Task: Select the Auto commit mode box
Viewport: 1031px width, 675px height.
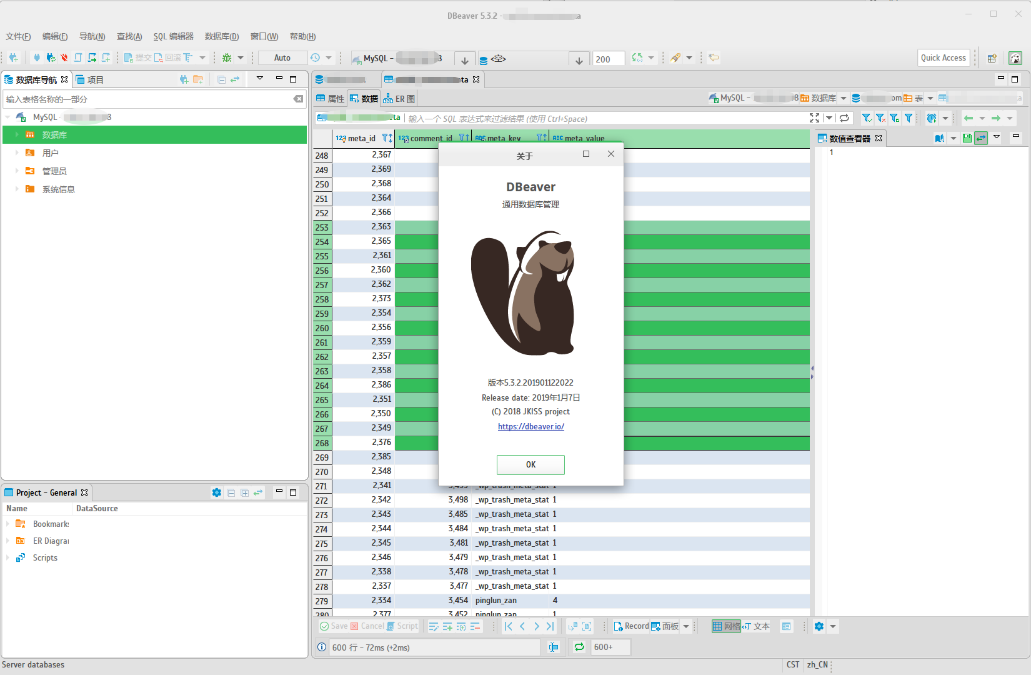Action: pos(282,57)
